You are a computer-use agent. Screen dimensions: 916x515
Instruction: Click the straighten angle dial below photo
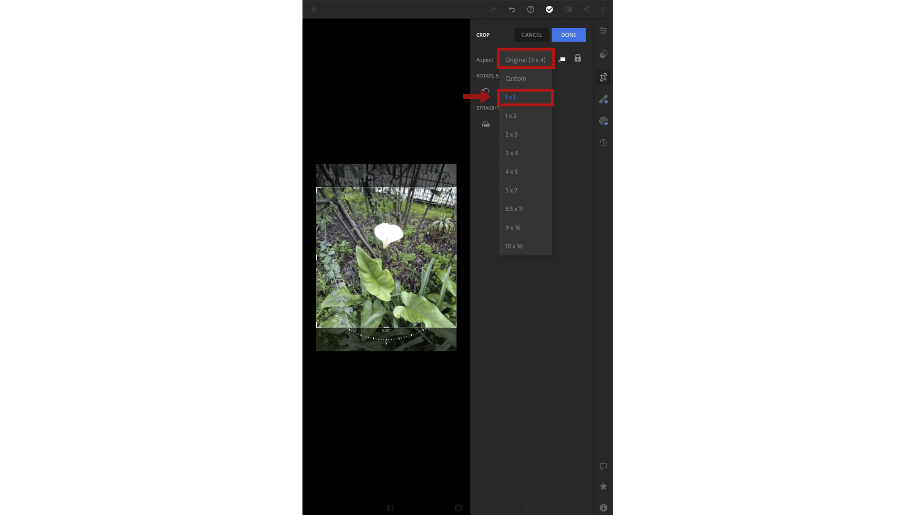click(x=386, y=336)
